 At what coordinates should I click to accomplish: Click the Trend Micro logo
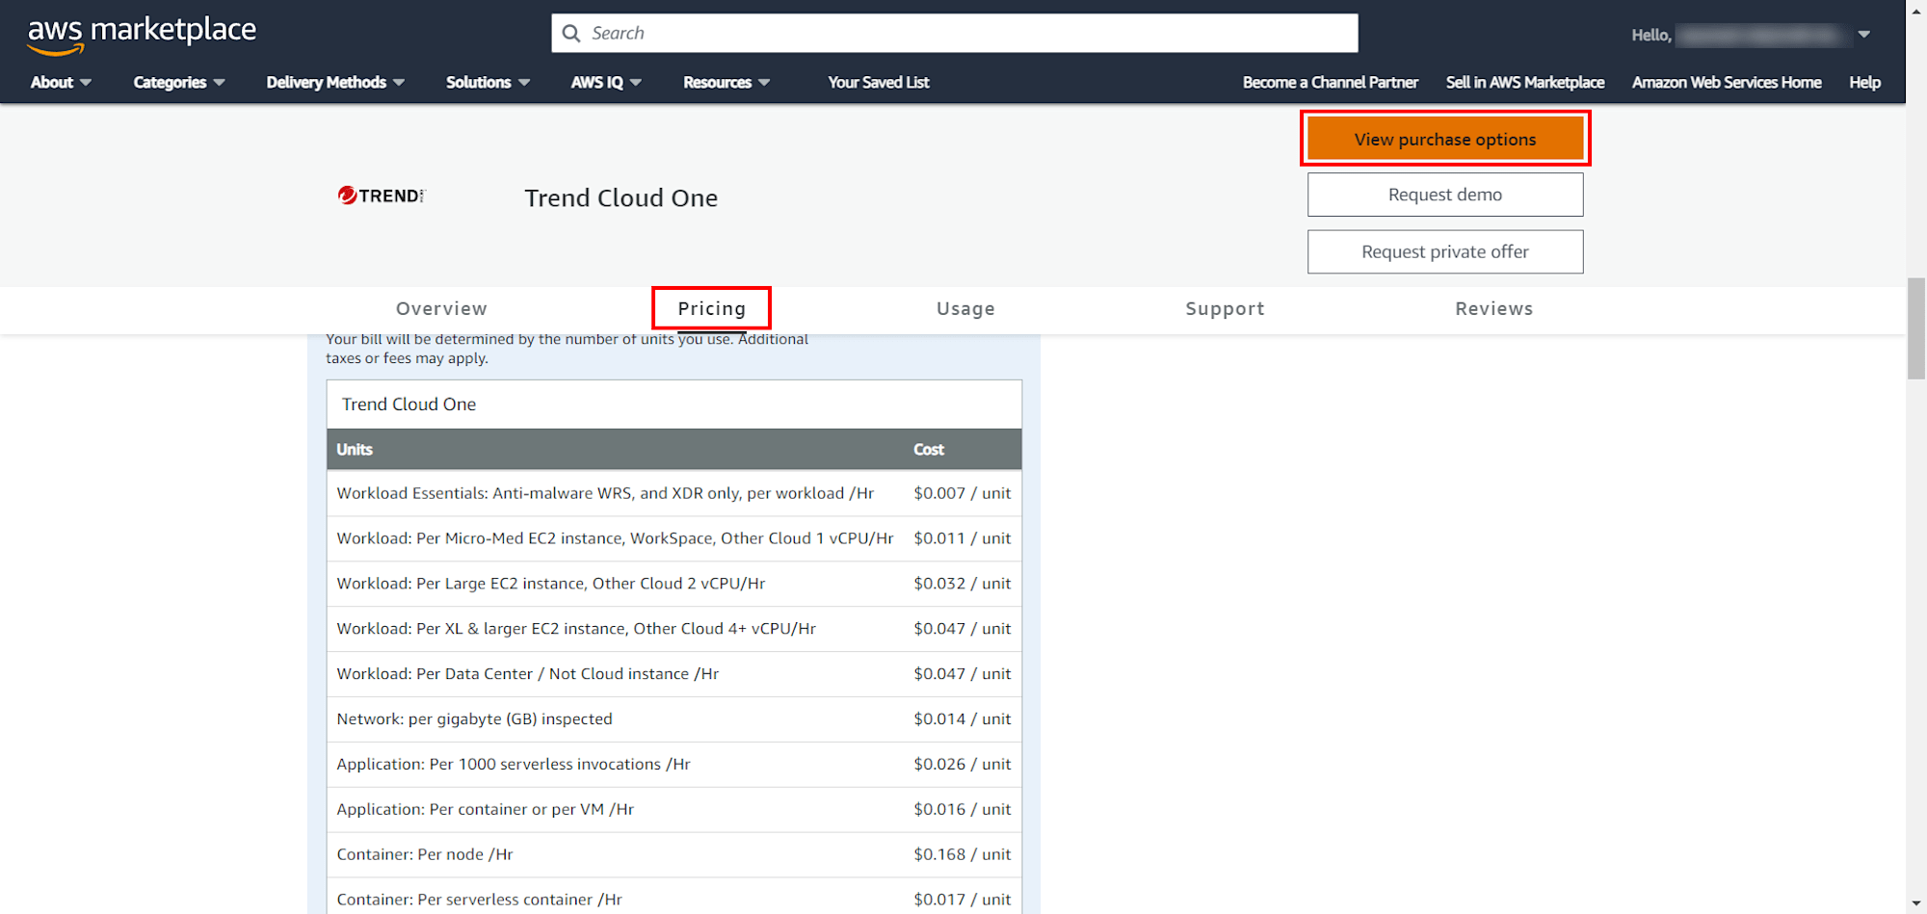pyautogui.click(x=382, y=196)
